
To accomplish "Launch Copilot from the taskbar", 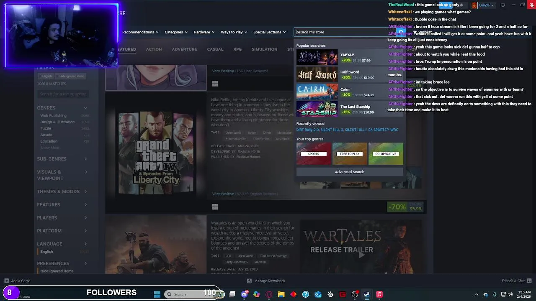I will click(x=257, y=294).
